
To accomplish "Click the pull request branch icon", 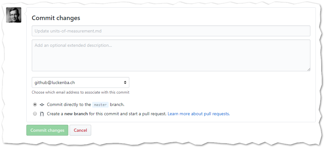I will point(42,114).
